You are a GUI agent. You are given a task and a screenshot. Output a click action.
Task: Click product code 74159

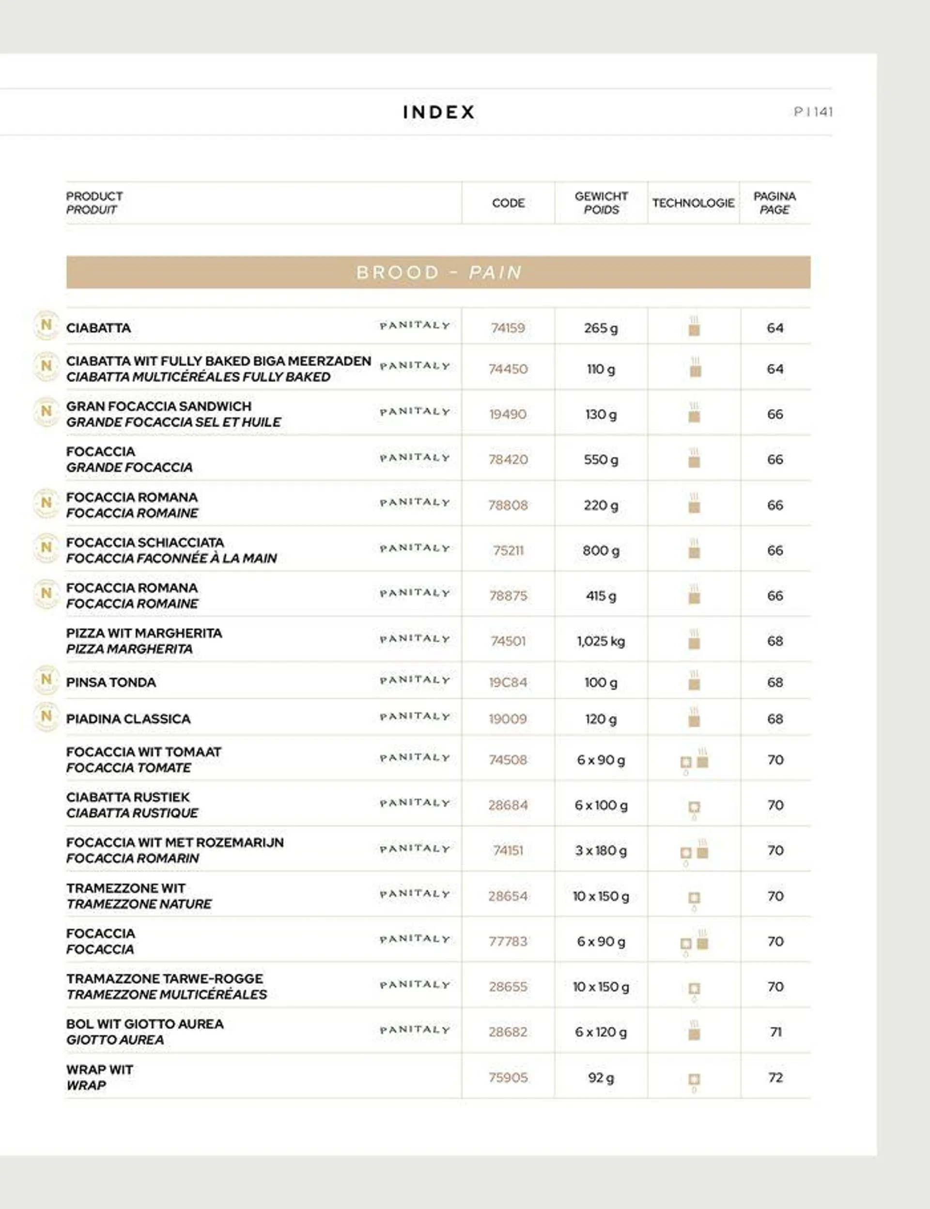click(x=508, y=328)
